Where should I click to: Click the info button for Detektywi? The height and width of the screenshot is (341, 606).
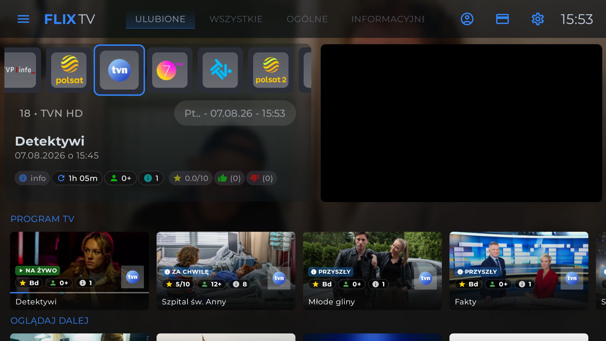[32, 178]
